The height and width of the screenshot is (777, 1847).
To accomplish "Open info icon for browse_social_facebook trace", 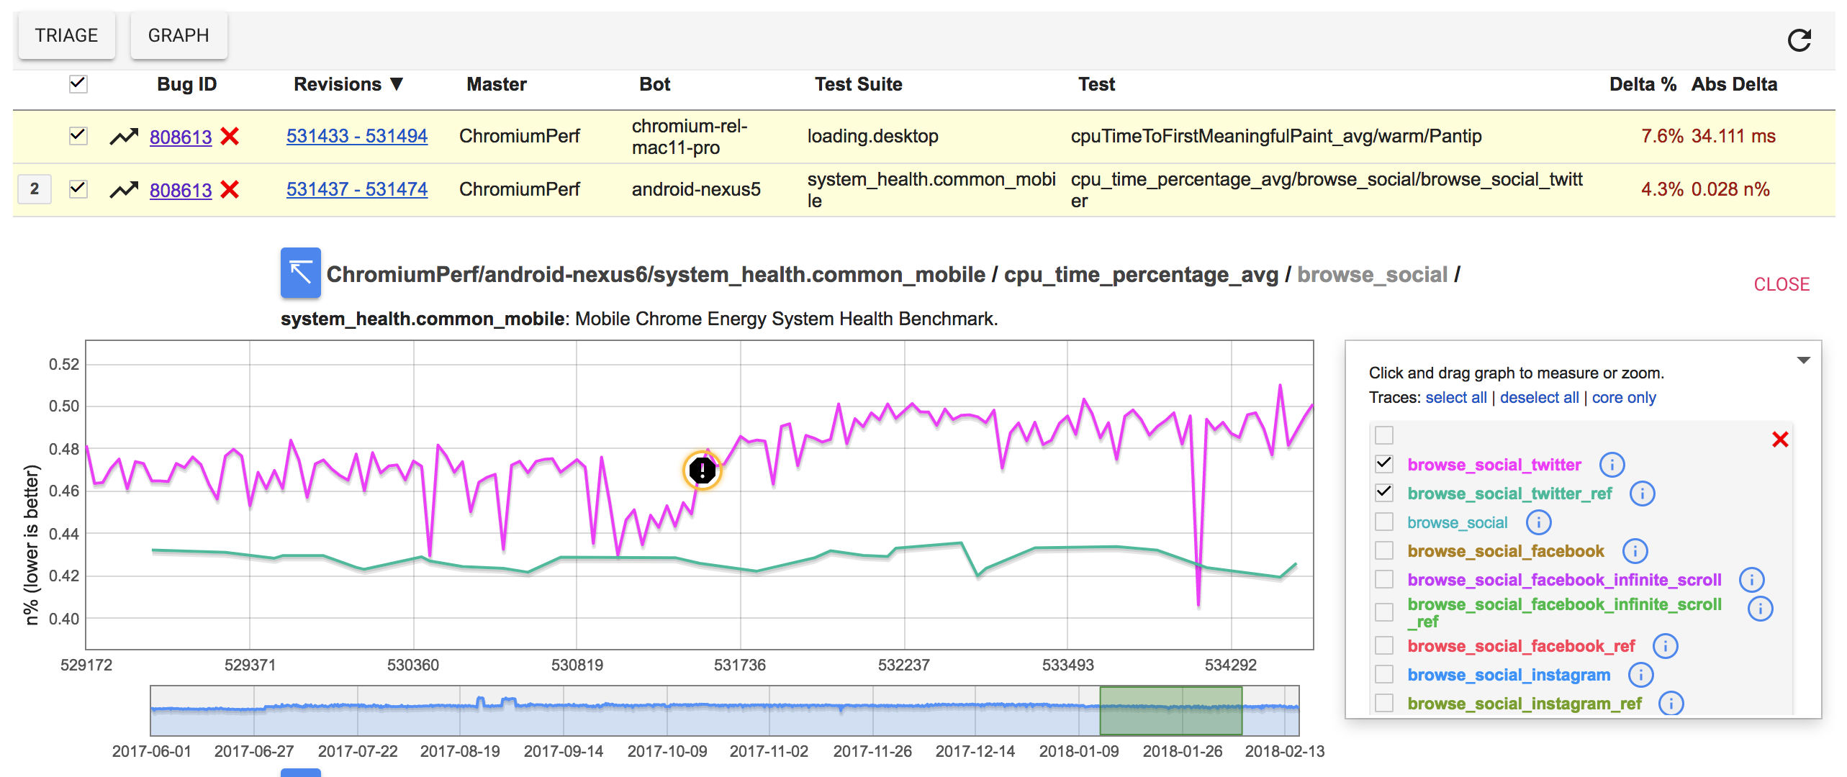I will click(1635, 551).
